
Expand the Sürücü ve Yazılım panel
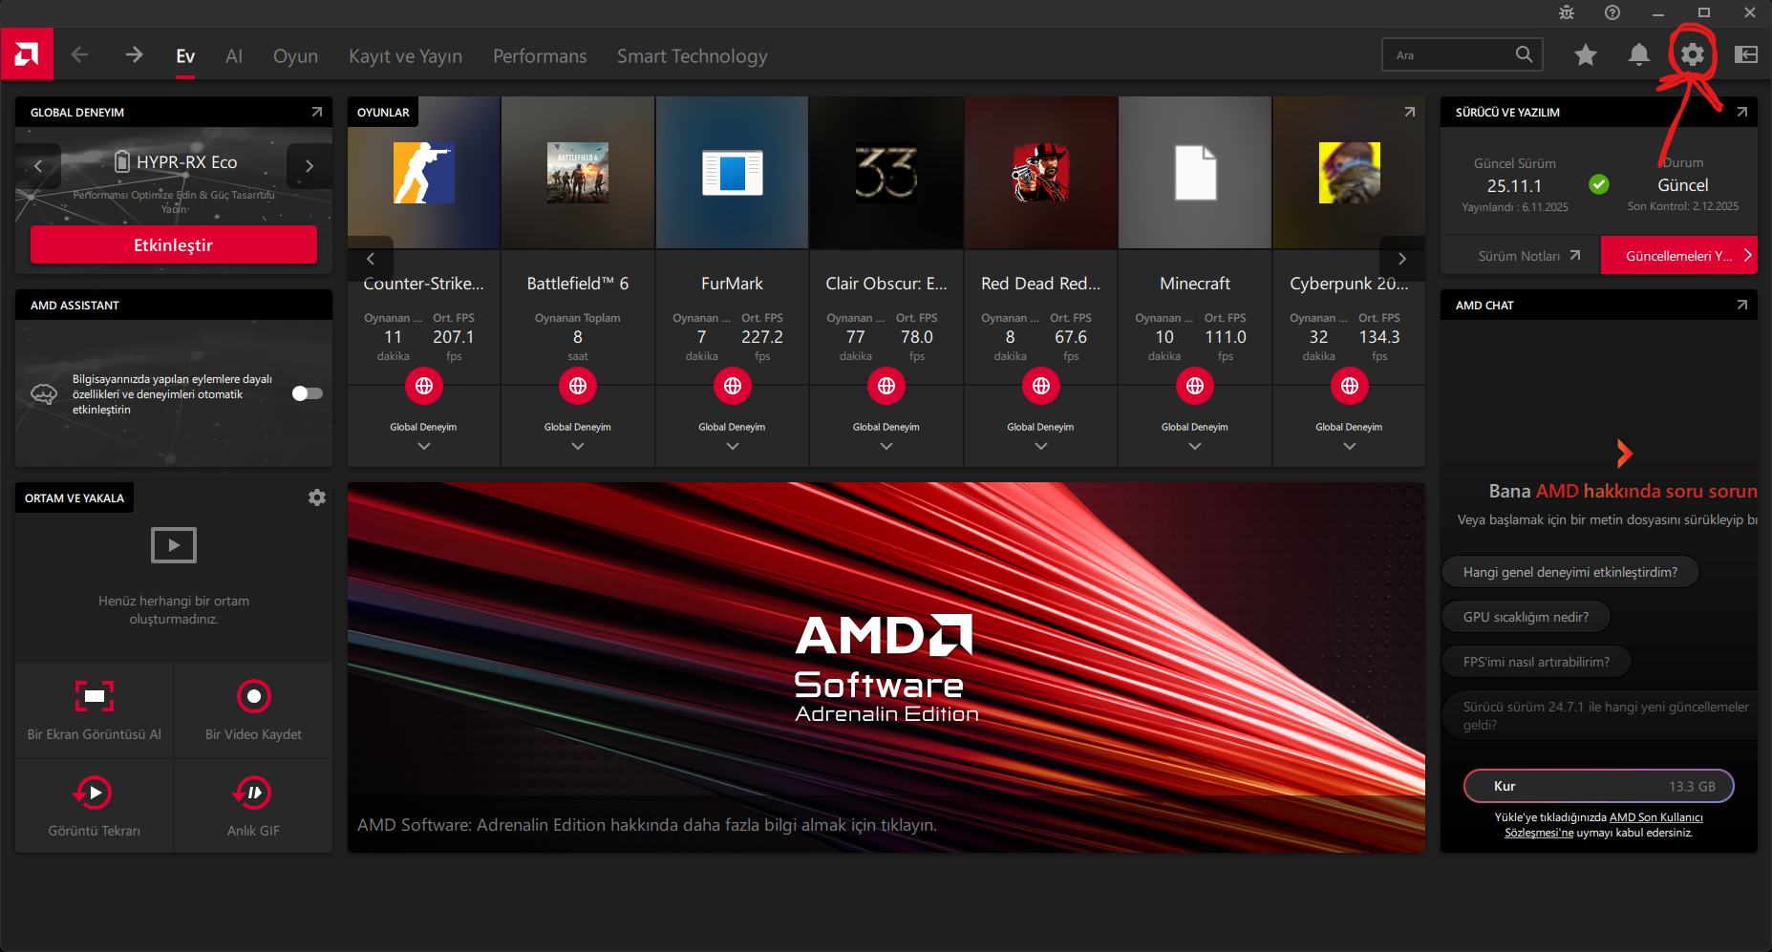pyautogui.click(x=1742, y=112)
